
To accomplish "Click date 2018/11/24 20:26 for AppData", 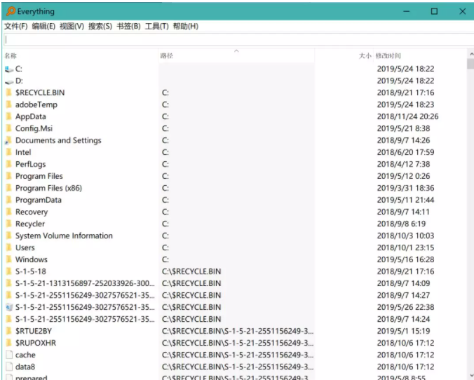I will click(407, 116).
